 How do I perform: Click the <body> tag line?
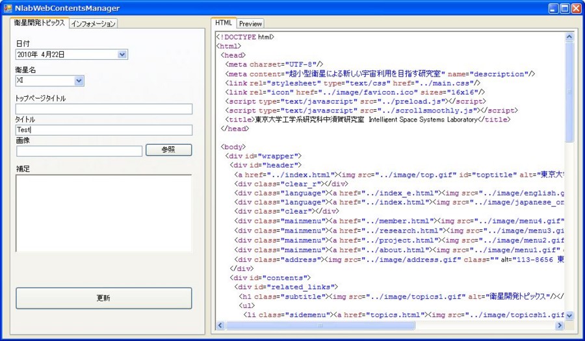click(x=233, y=147)
